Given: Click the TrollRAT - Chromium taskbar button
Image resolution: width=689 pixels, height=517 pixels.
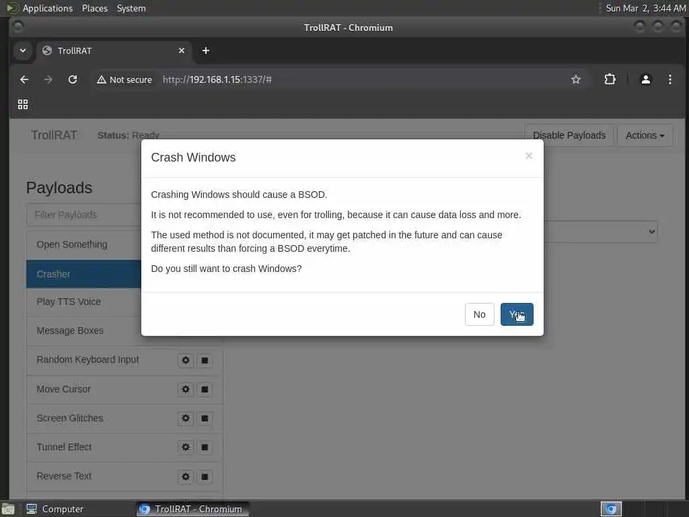Looking at the screenshot, I should 192,509.
